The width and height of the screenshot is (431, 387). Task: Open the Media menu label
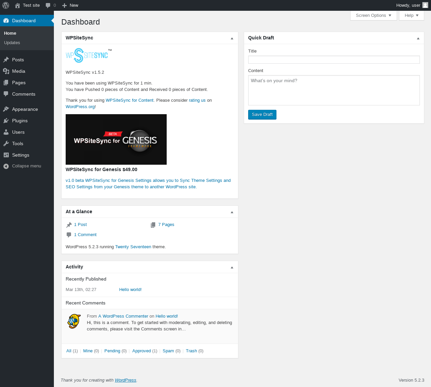[19, 71]
